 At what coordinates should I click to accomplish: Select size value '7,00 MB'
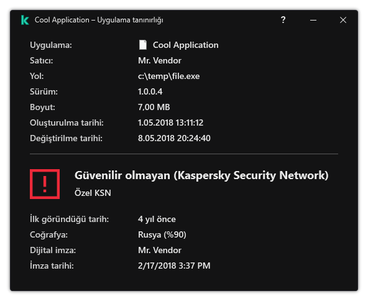click(154, 107)
